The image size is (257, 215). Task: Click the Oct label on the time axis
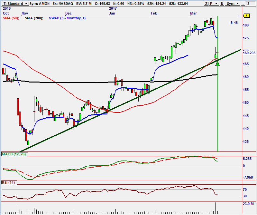(x=6, y=13)
